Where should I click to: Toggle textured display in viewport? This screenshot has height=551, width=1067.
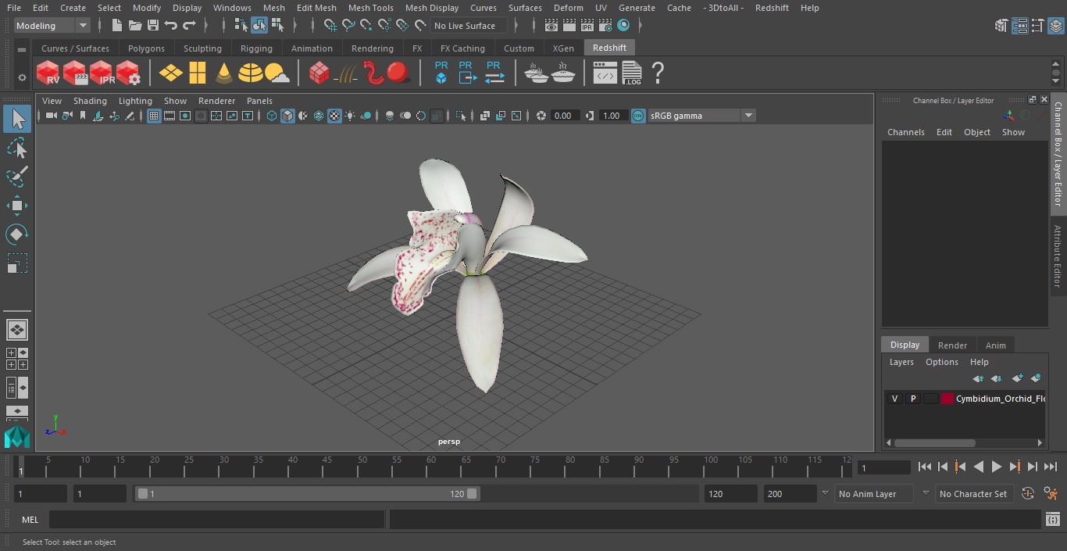click(x=334, y=116)
